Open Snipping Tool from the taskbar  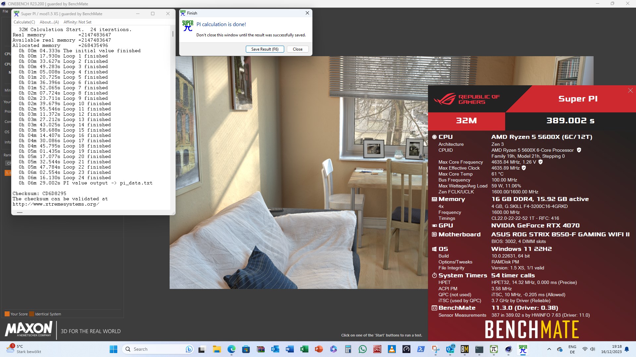[436, 349]
